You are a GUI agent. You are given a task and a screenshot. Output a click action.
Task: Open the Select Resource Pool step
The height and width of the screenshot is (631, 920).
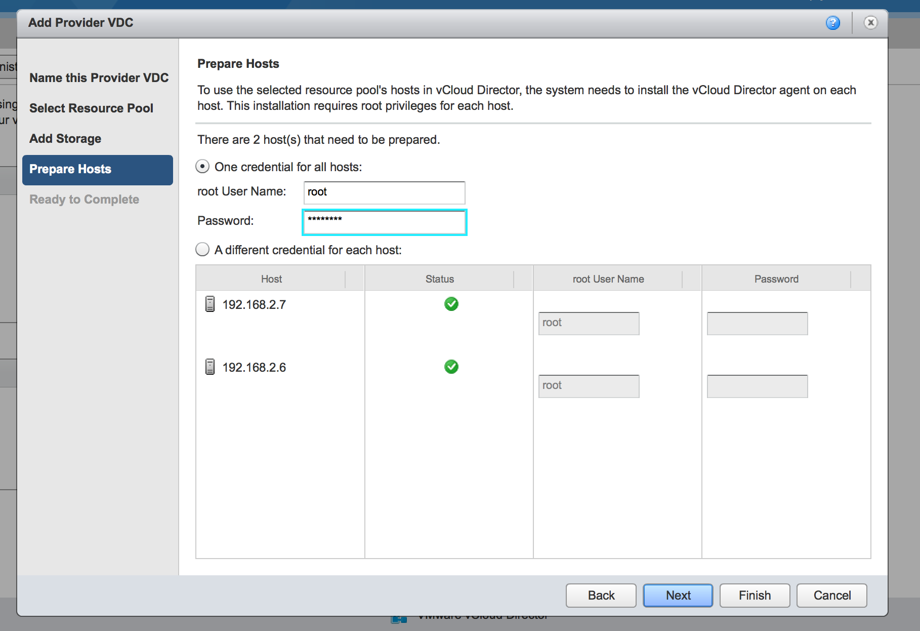click(x=91, y=108)
